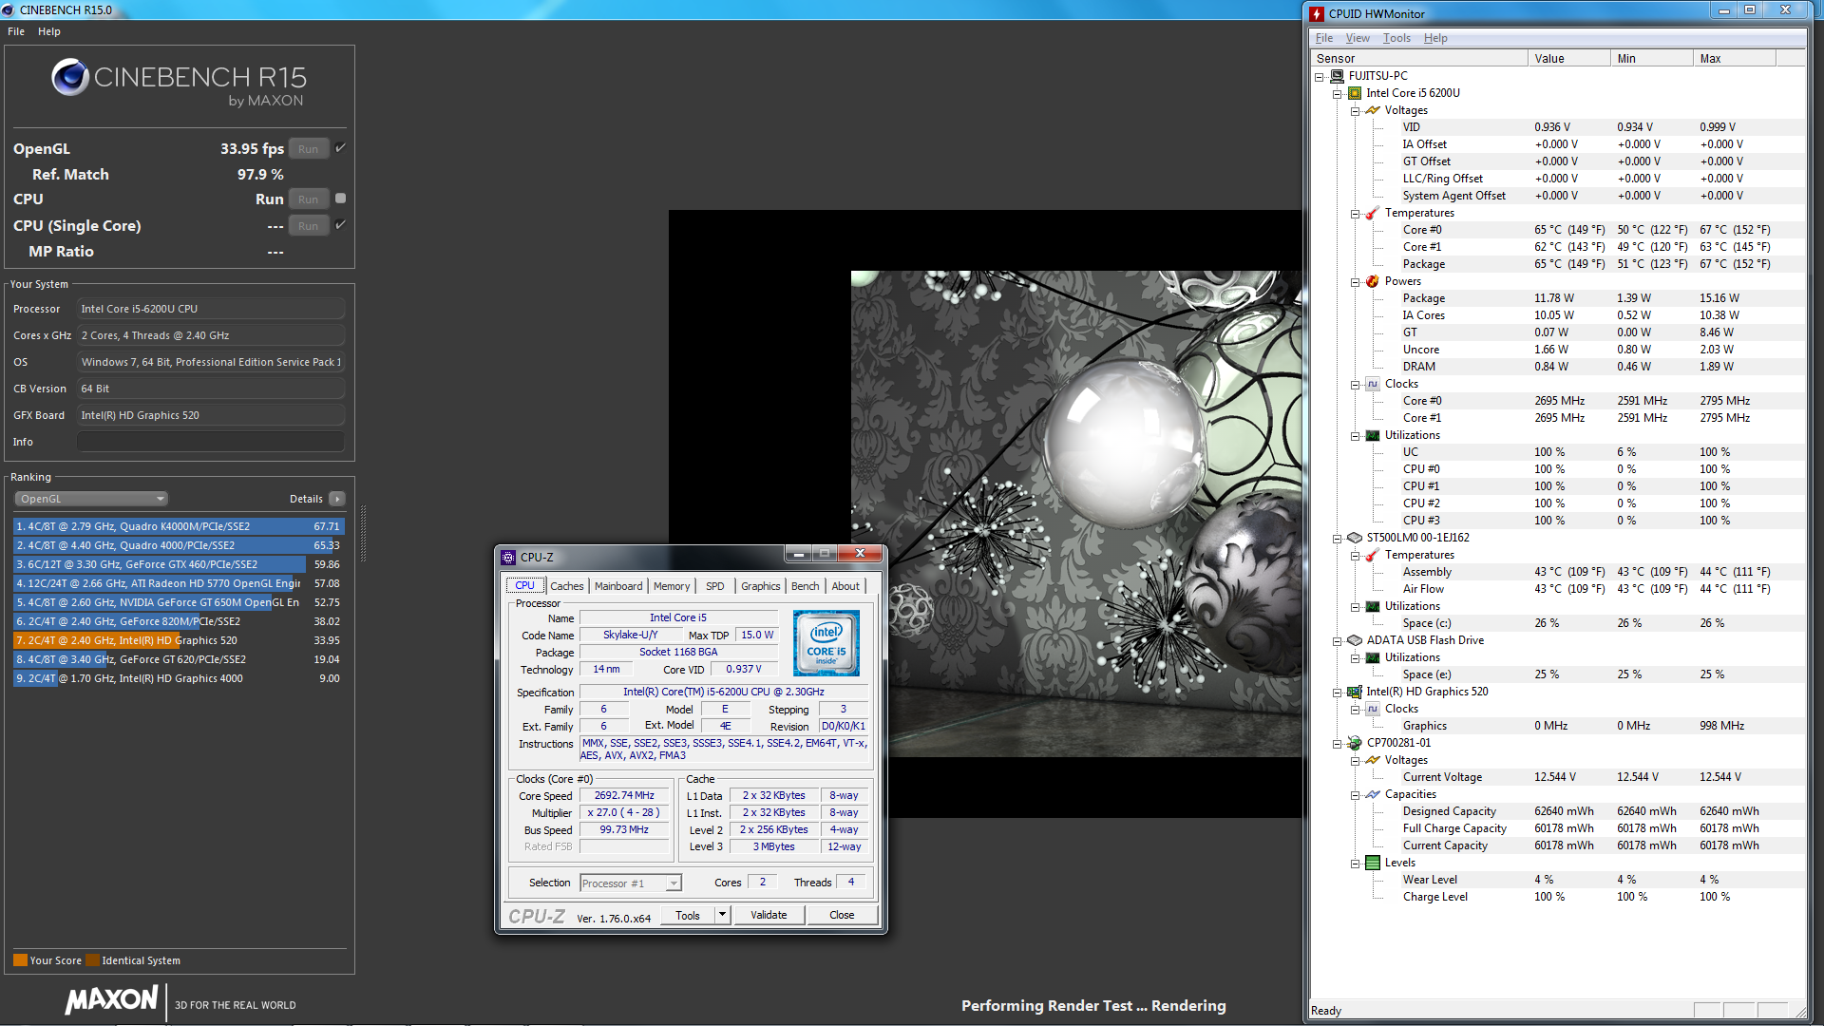Screen dimensions: 1824x1026
Task: Open the OpenGL ranking type dropdown
Action: click(91, 499)
